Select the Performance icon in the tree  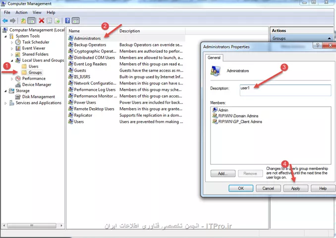[18, 79]
